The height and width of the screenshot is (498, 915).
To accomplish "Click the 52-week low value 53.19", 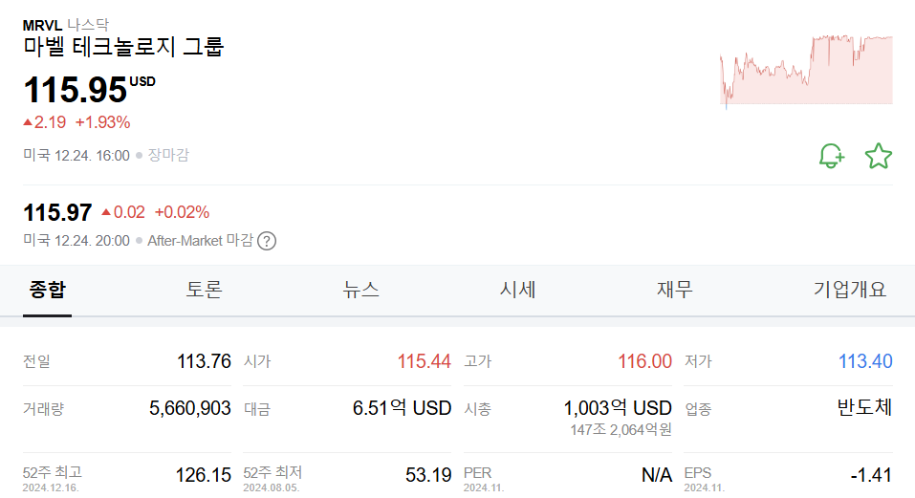I will [x=428, y=475].
